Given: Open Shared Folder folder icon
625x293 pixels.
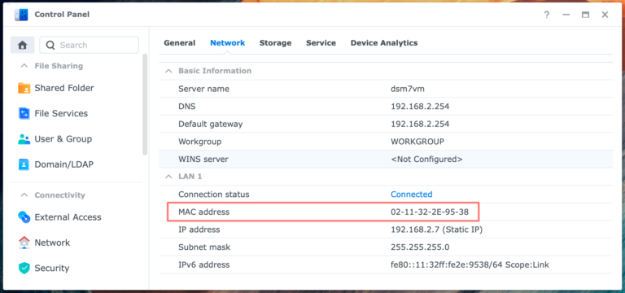Looking at the screenshot, I should click(x=24, y=88).
